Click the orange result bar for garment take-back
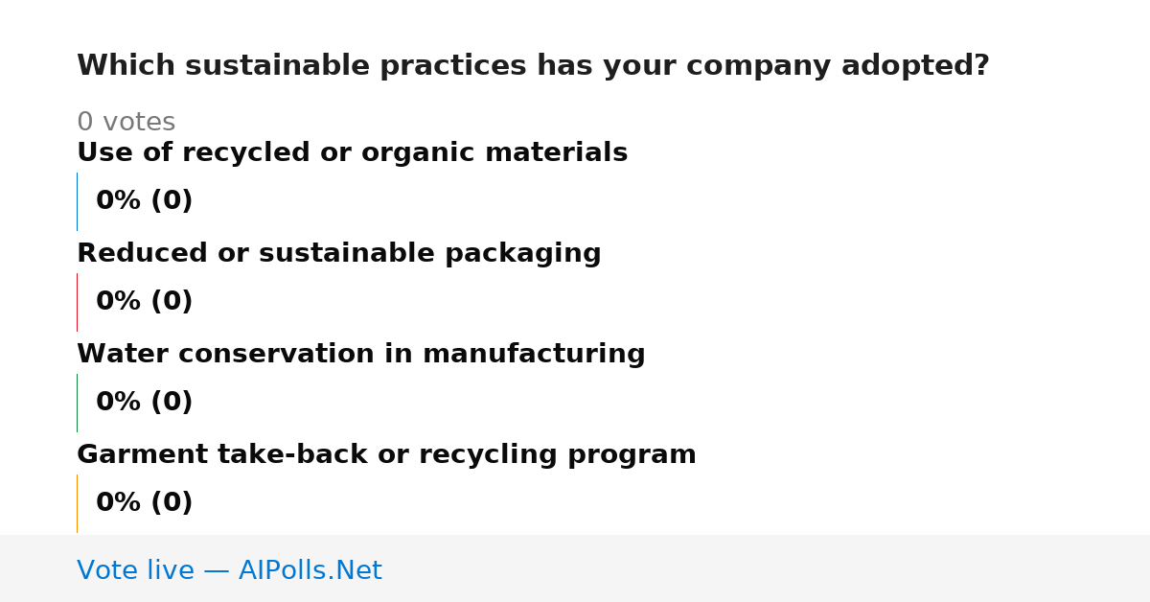1150x602 pixels. (77, 503)
